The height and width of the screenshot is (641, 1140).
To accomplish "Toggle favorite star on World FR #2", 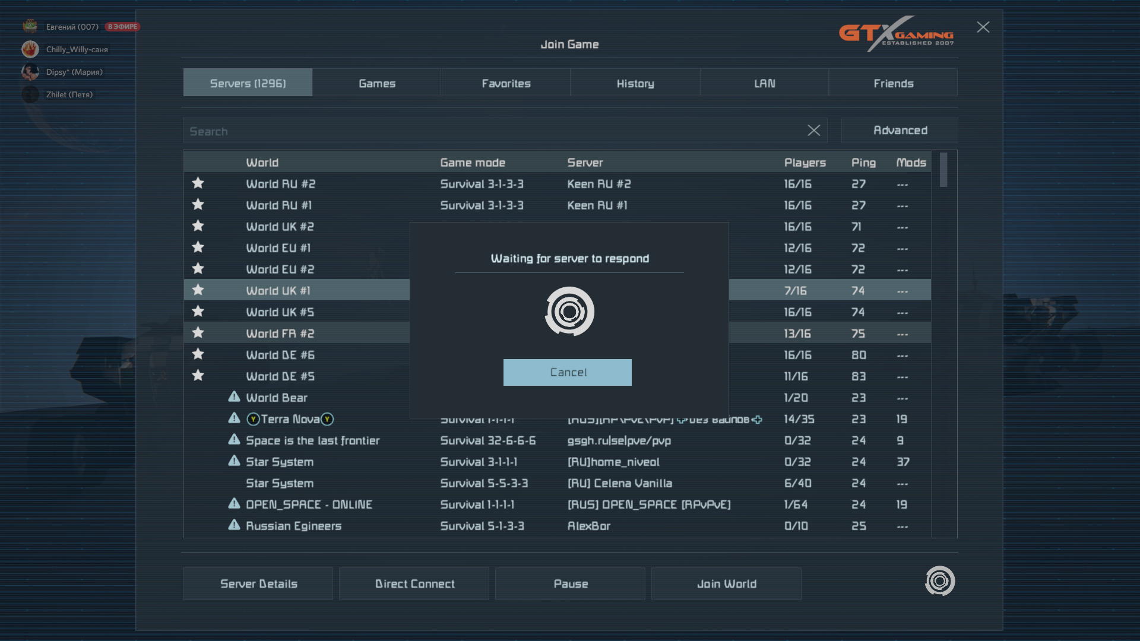I will tap(198, 333).
